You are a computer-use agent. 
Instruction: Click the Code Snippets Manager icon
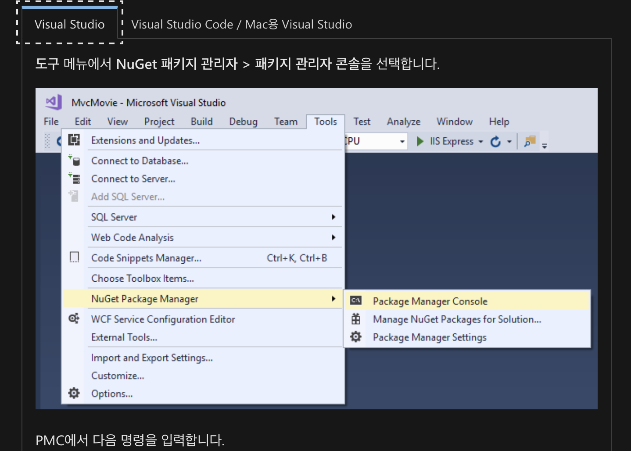point(75,257)
